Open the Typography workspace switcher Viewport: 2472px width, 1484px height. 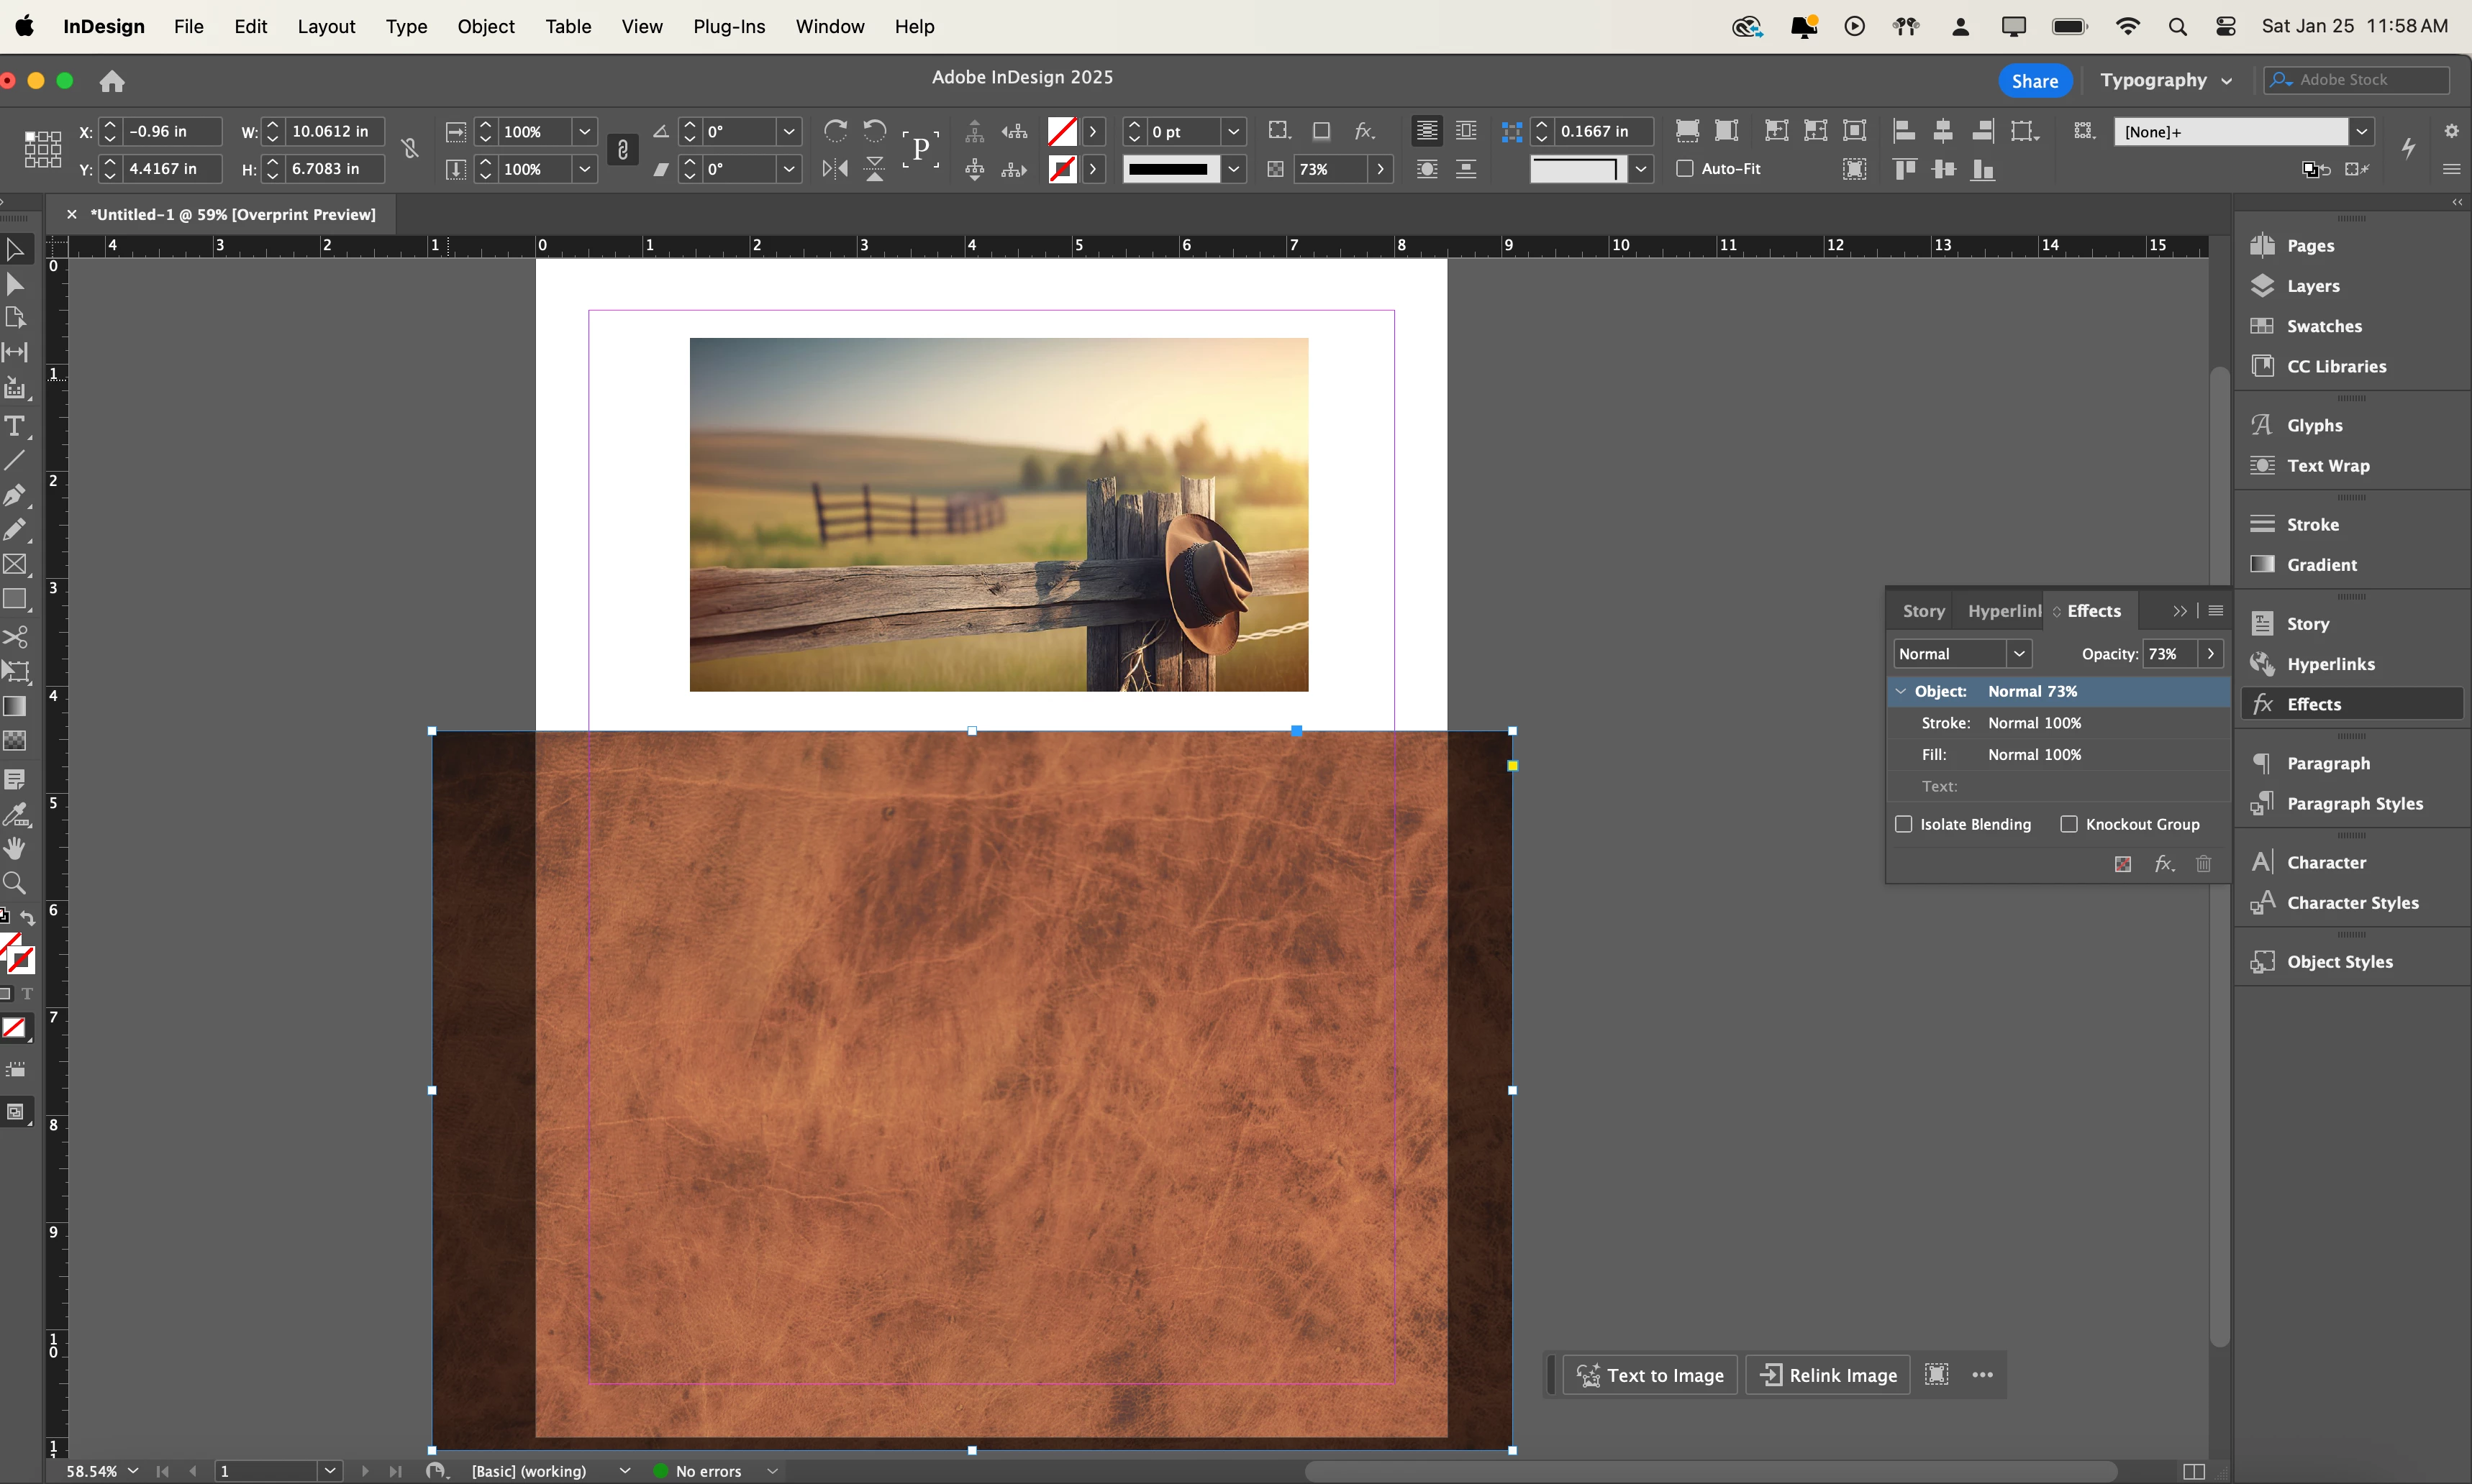coord(2165,80)
